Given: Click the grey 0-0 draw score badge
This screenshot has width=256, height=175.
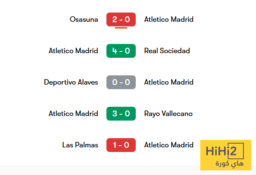Looking at the screenshot, I should point(121,82).
